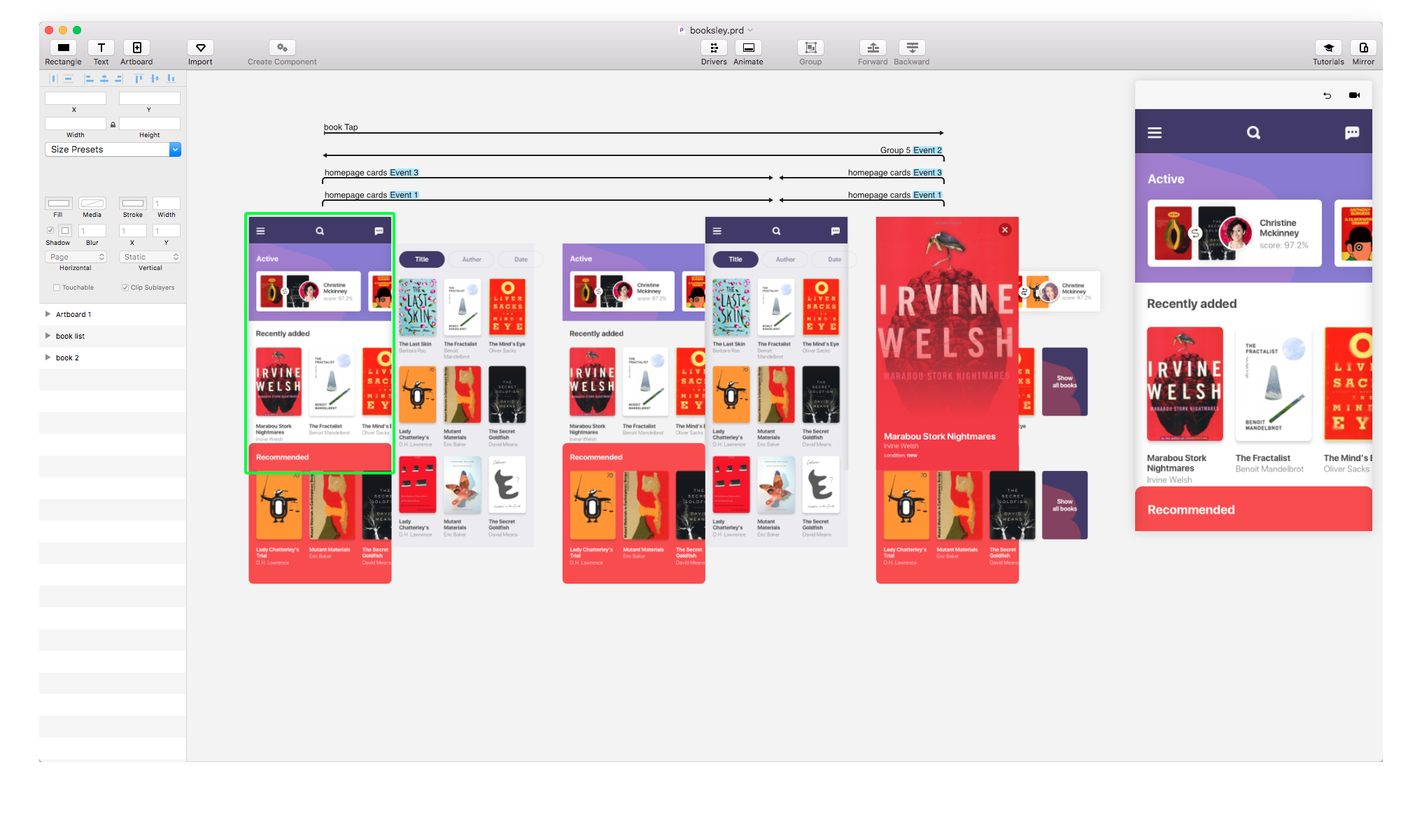
Task: Select first Author tab on the canvas
Action: pos(472,260)
